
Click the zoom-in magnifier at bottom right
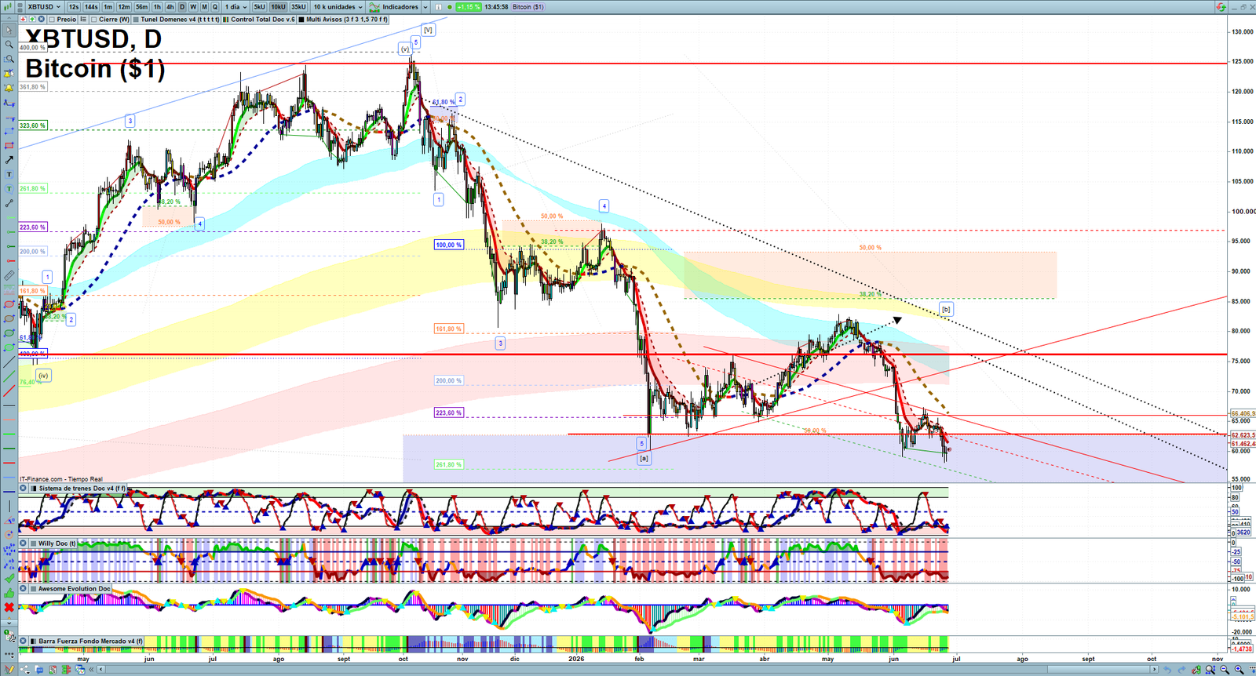pos(1239,670)
